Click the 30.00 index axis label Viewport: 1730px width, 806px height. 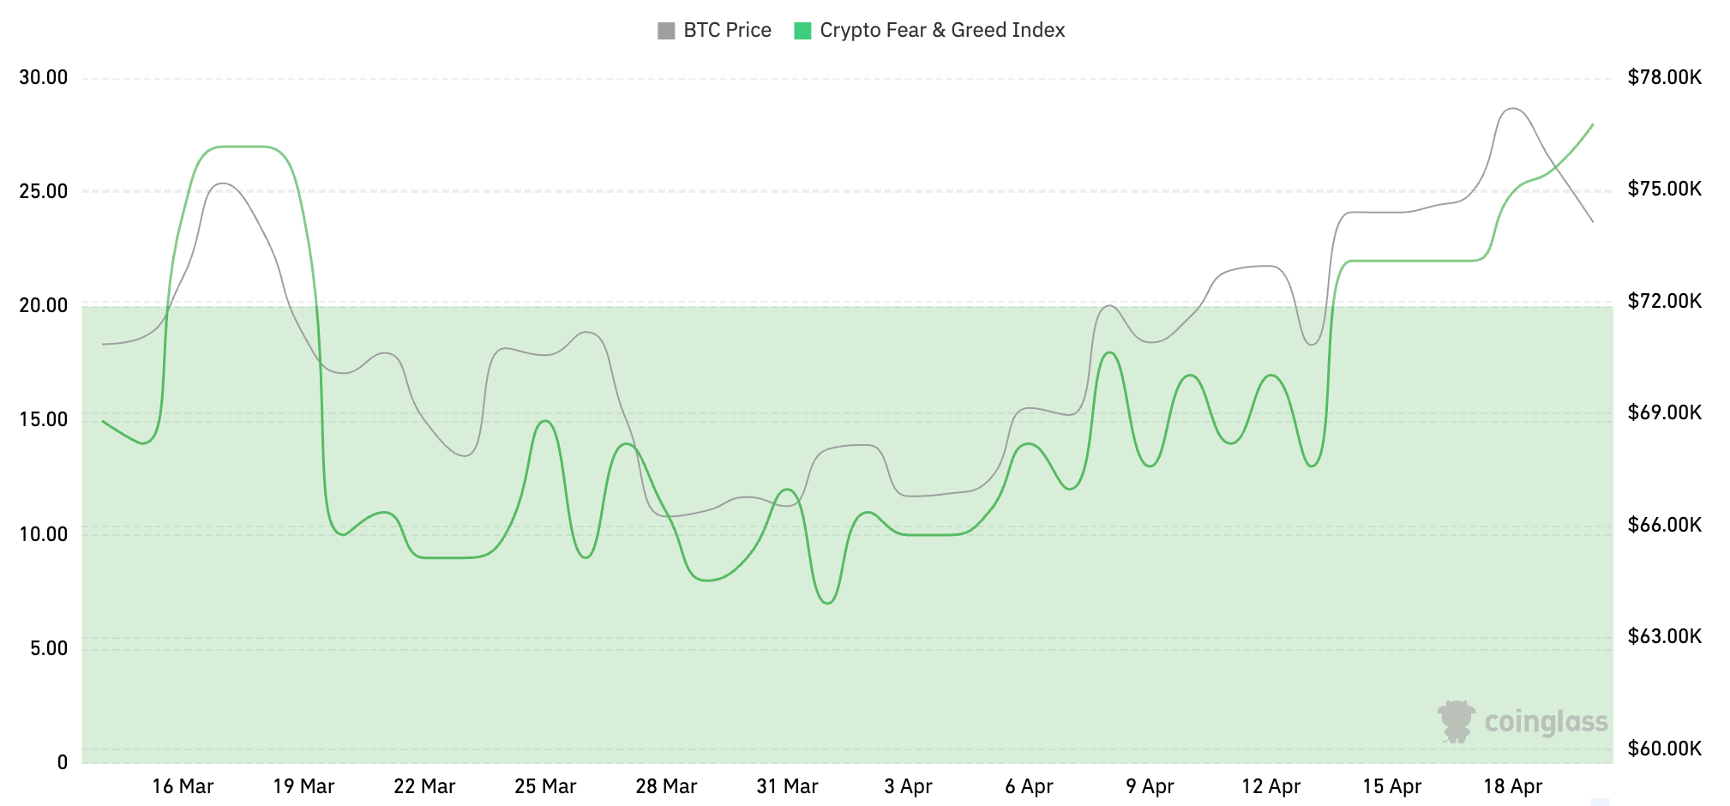(44, 78)
